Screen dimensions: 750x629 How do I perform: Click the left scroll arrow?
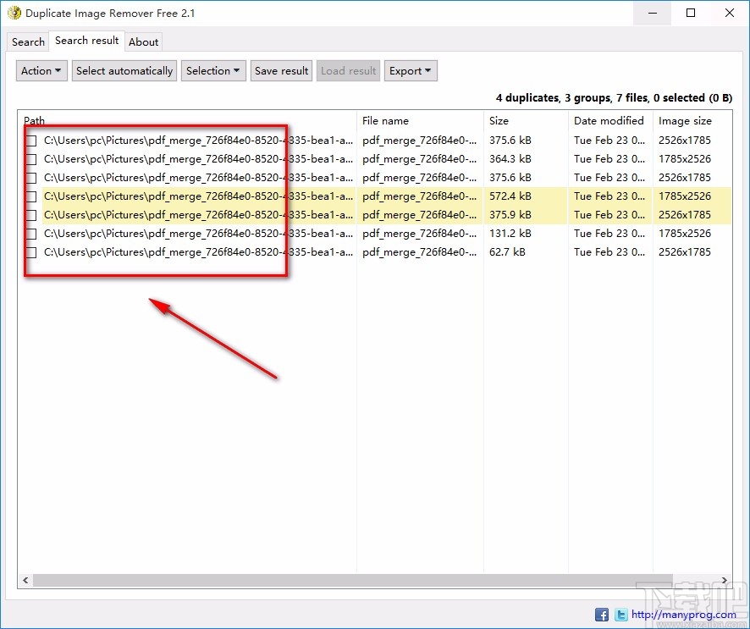pos(25,581)
